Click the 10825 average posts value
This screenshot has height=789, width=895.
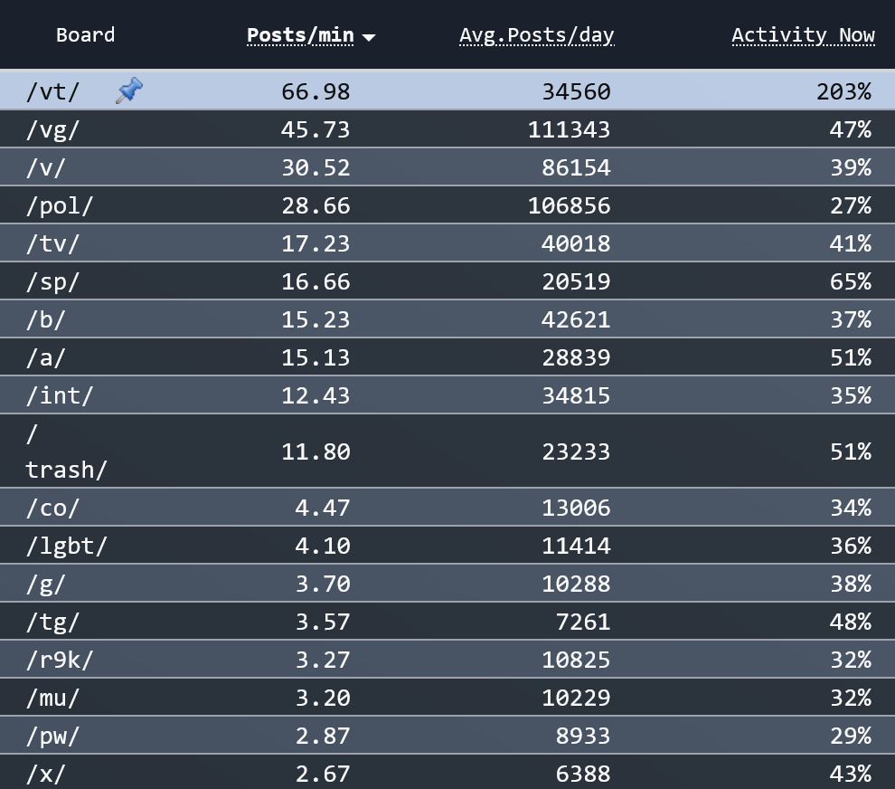pos(576,660)
